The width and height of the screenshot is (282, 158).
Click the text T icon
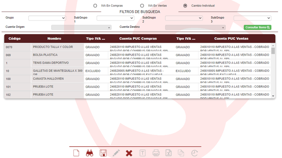pyautogui.click(x=143, y=153)
